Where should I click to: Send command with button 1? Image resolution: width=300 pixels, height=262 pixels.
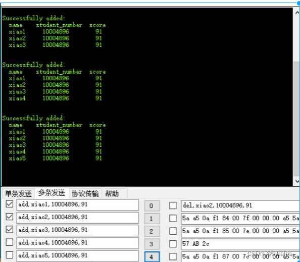152,219
